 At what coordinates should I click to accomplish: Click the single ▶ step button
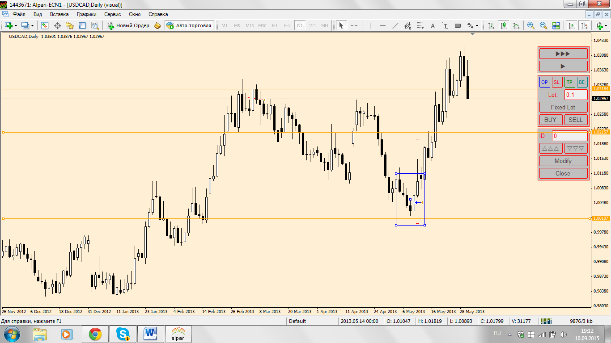point(563,66)
